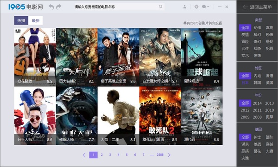The image size is (278, 167).
Task: Filter by 文艺 genre
Action: point(245,56)
